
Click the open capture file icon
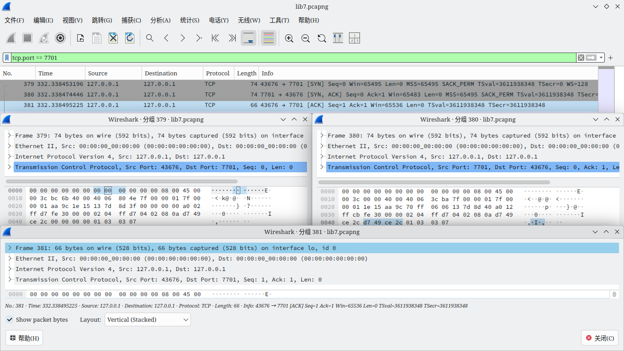pyautogui.click(x=80, y=38)
